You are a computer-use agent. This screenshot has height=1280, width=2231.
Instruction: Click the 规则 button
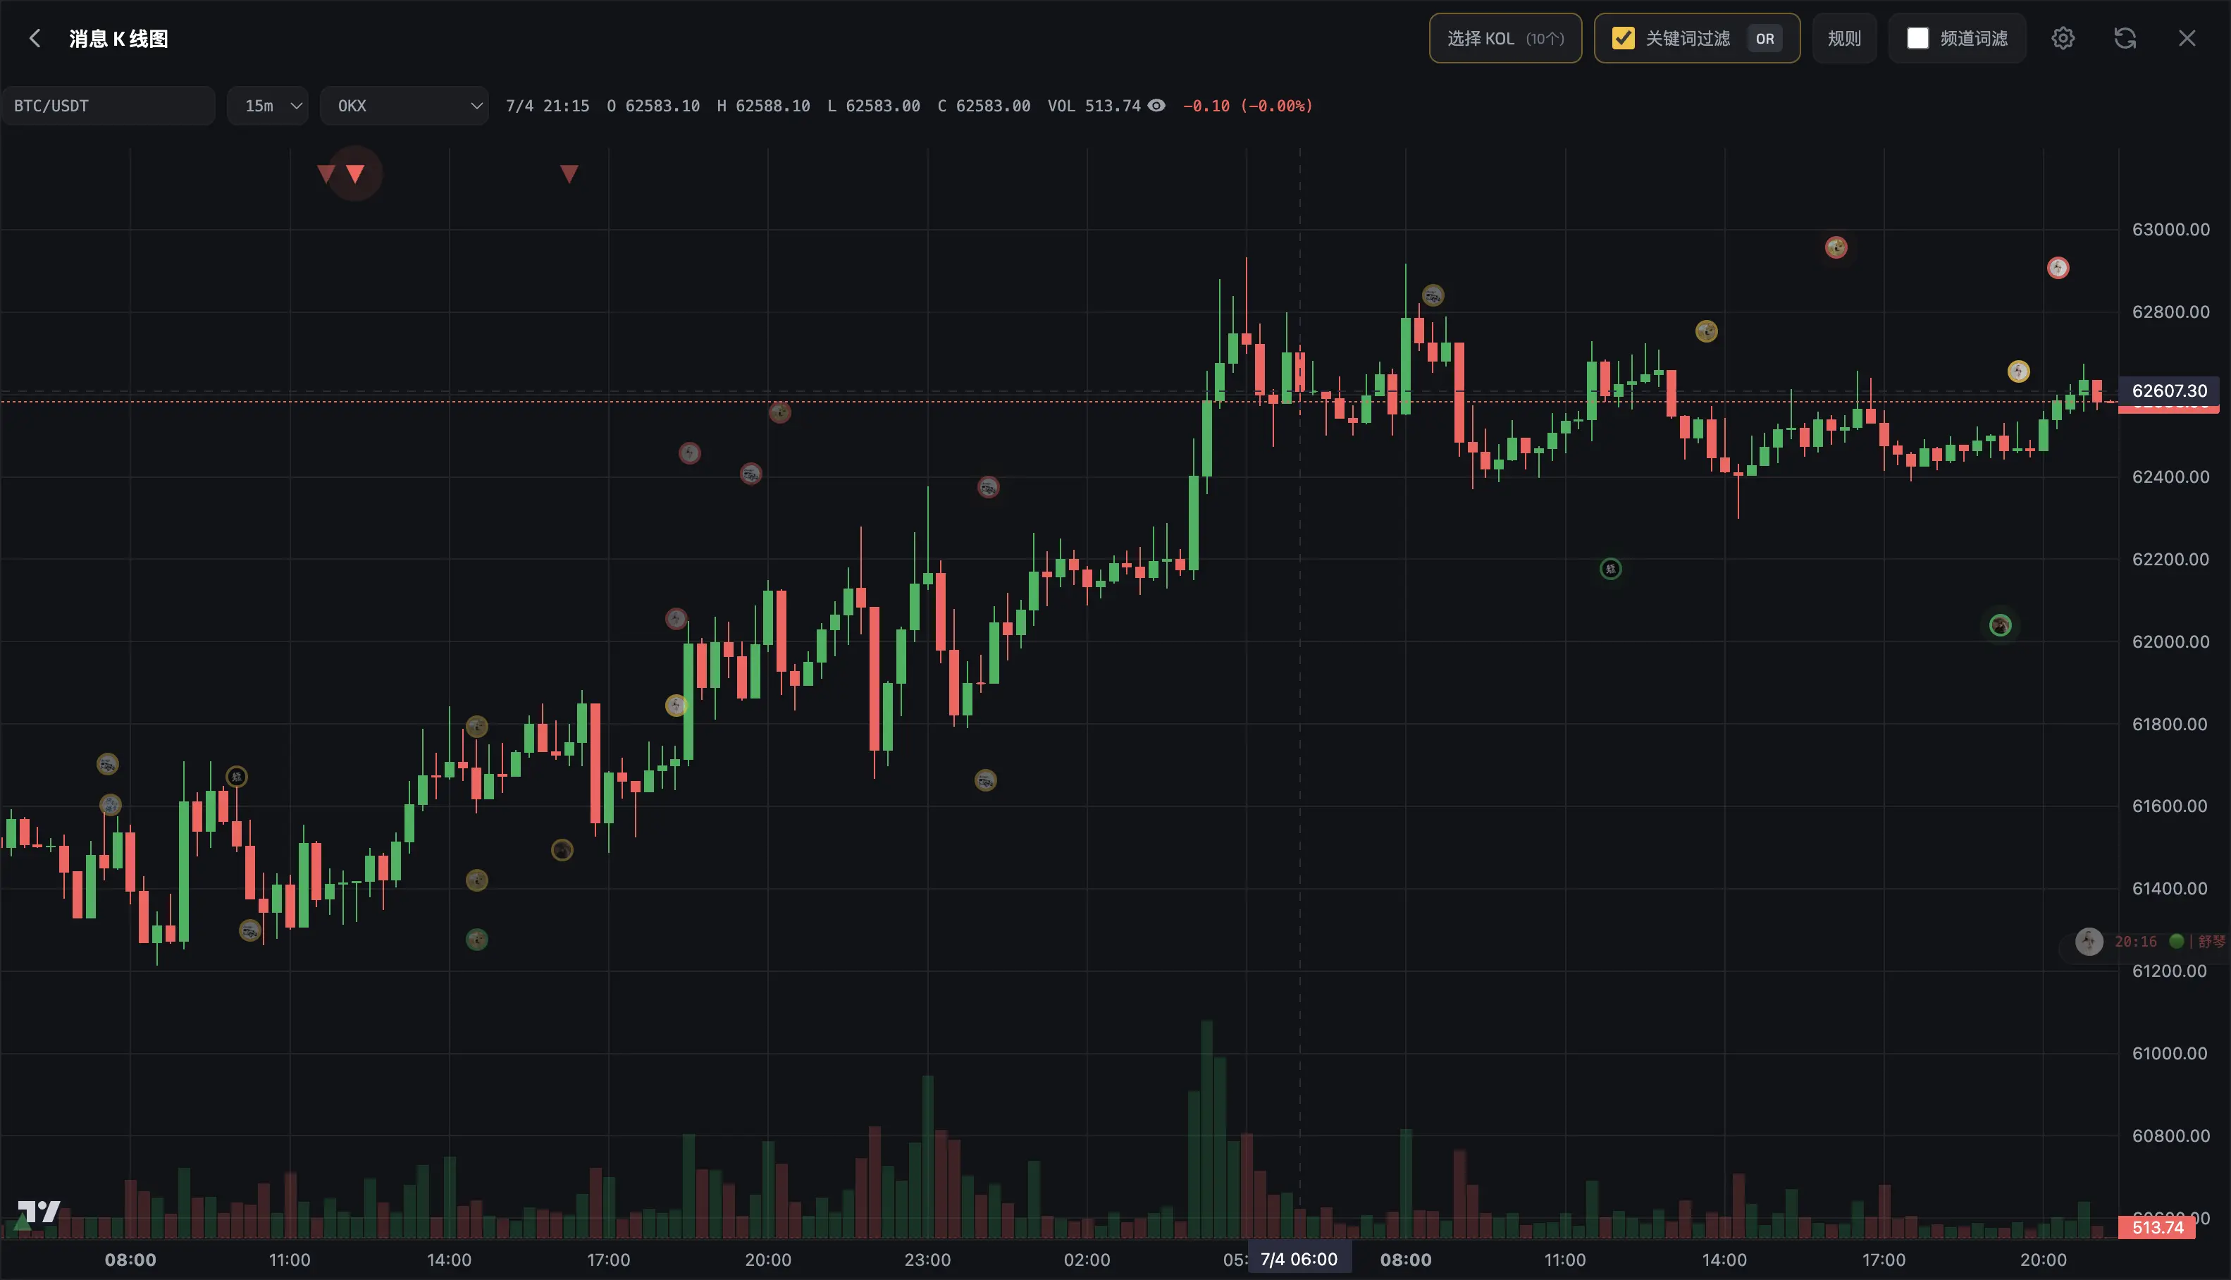coord(1844,39)
